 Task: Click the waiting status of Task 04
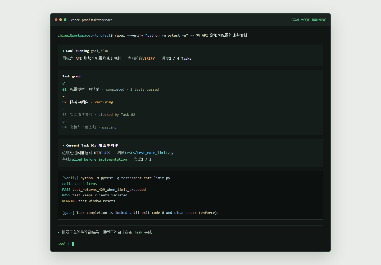tap(109, 127)
